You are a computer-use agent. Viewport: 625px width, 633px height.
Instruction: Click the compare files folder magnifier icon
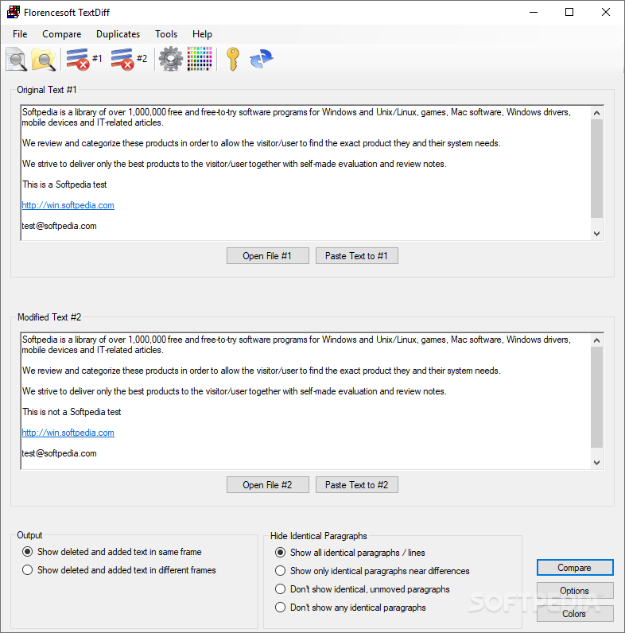44,59
